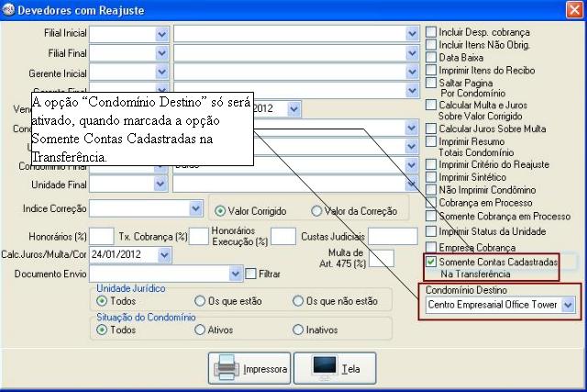Expand the Documento Envio dropdown
587x392 pixels.
(236, 274)
